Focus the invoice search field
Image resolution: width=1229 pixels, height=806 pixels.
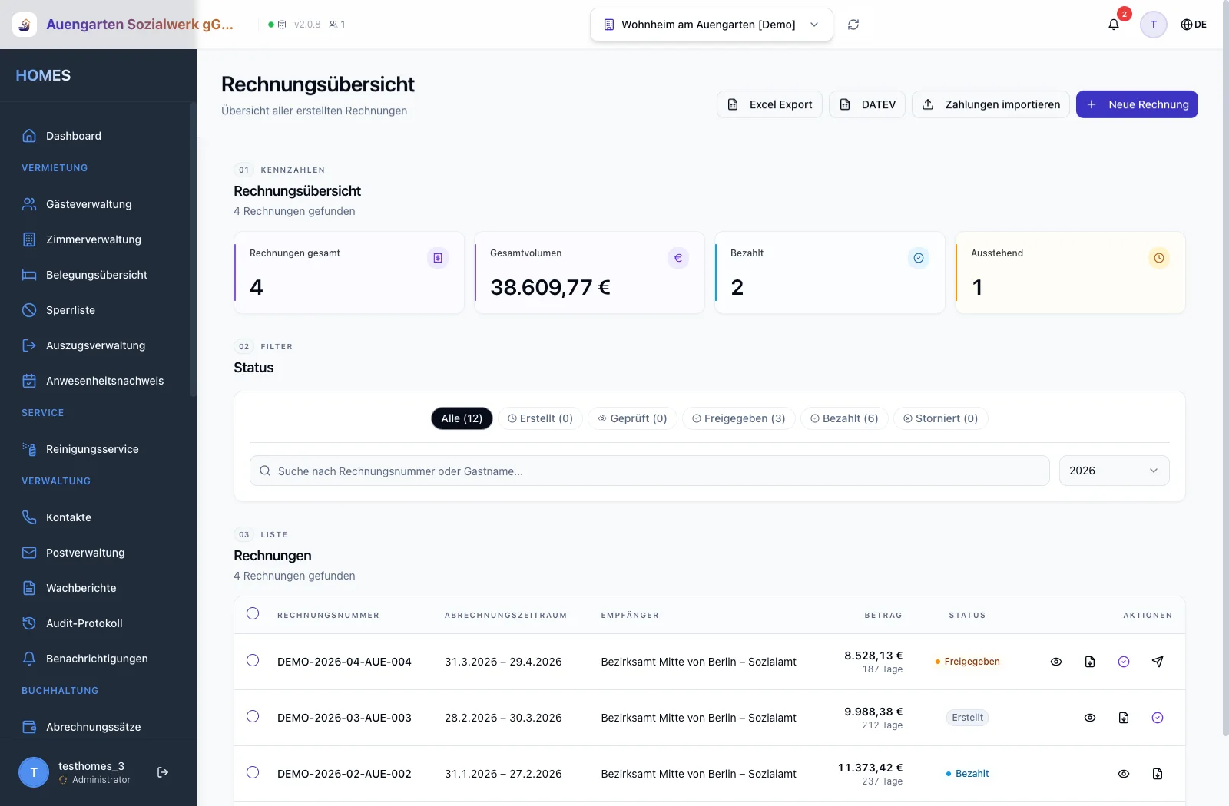(649, 471)
